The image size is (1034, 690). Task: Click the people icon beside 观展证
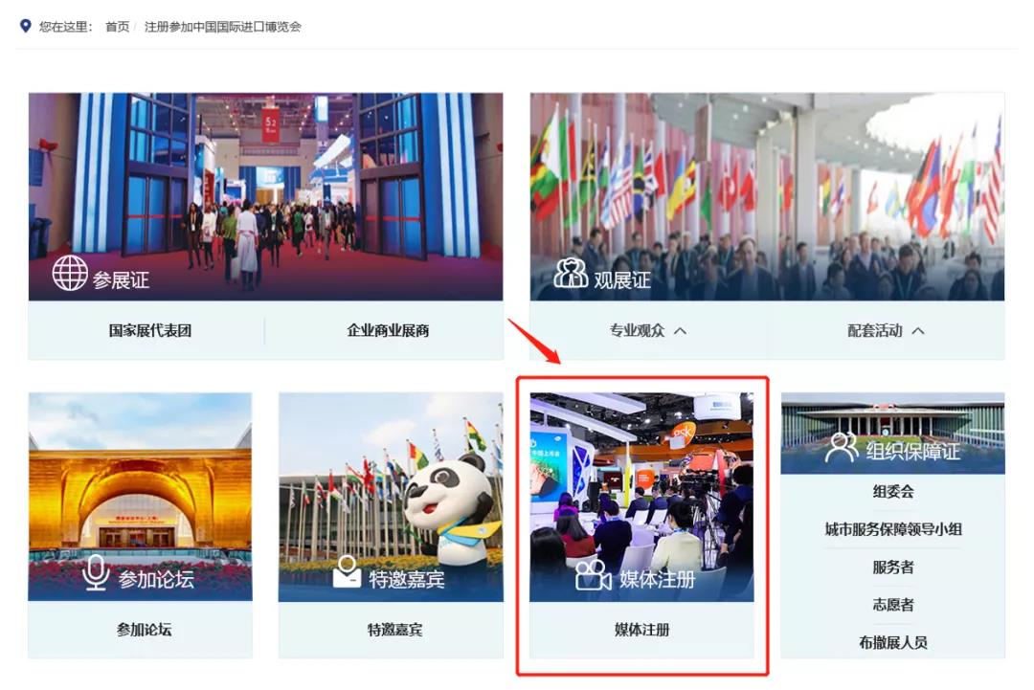(571, 274)
